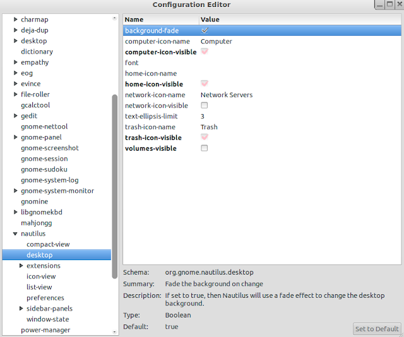Click the Trash value cell

[209, 127]
